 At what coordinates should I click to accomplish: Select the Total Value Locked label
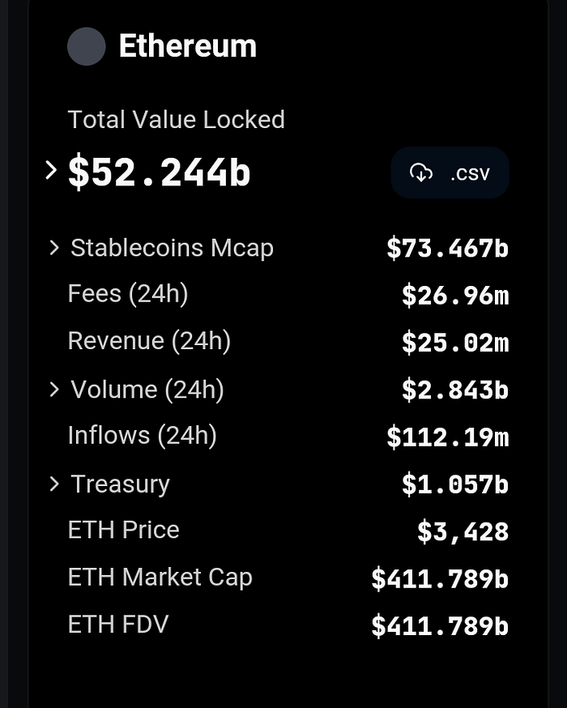pyautogui.click(x=177, y=120)
